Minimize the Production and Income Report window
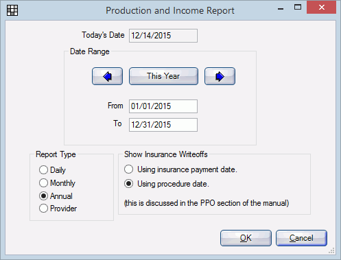The height and width of the screenshot is (260, 341). click(281, 8)
